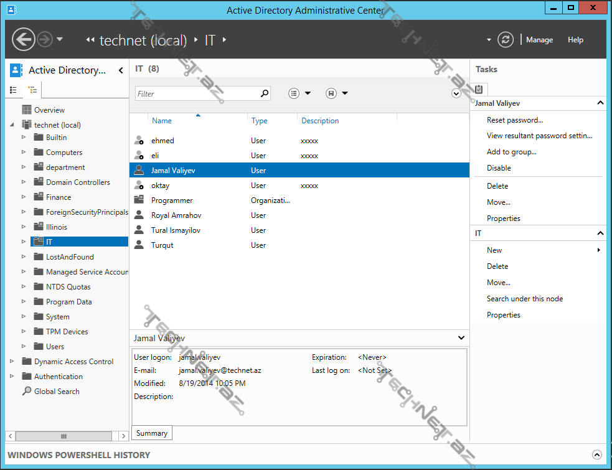Open the Manage menu
This screenshot has height=470, width=612.
539,39
